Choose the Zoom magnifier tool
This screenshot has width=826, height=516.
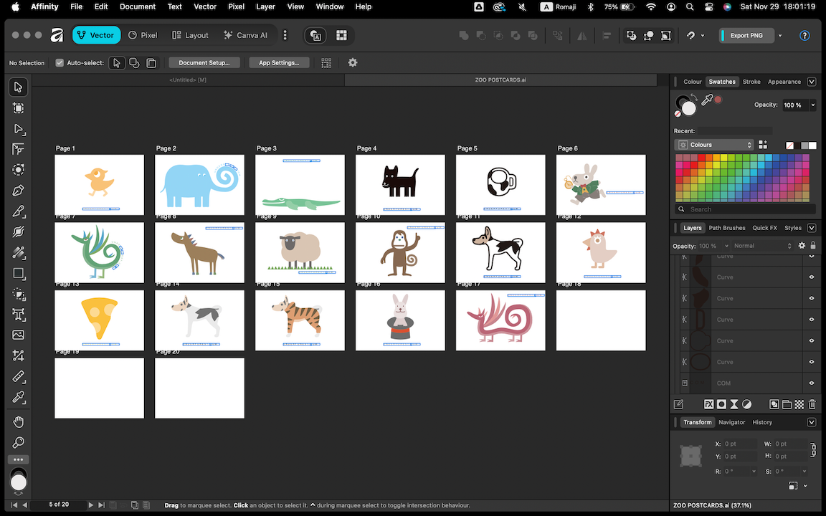(19, 442)
